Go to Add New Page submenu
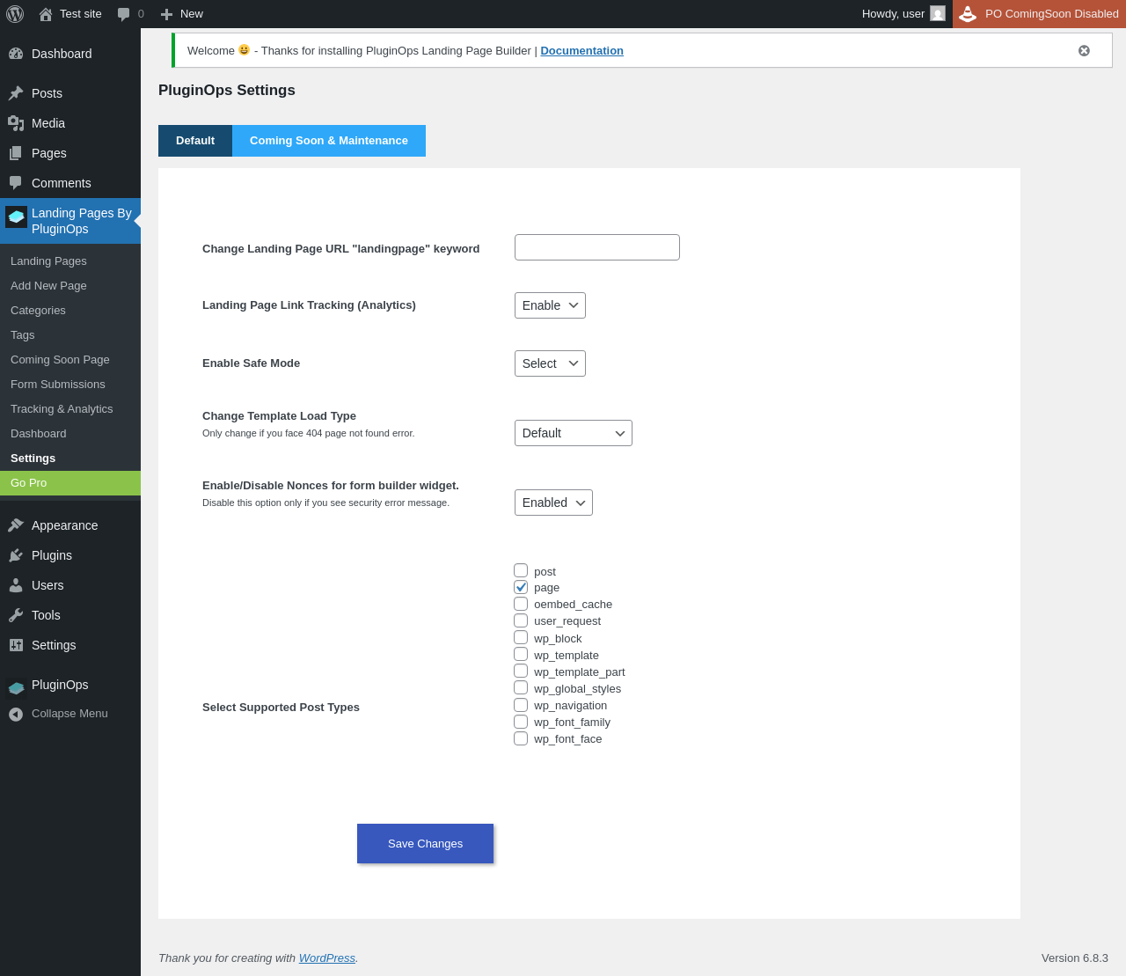Screen dimensions: 1126x976 pyautogui.click(x=70, y=286)
